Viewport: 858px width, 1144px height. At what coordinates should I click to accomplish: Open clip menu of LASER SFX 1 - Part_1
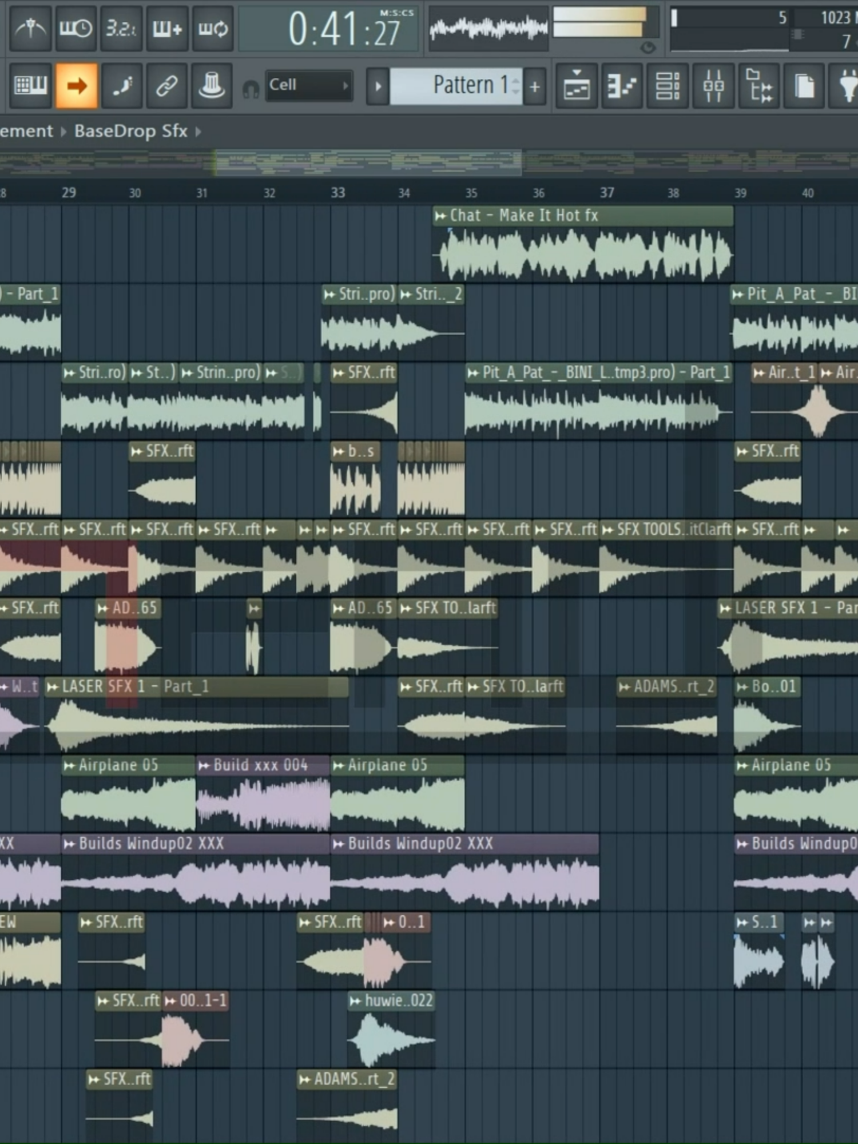tap(53, 687)
